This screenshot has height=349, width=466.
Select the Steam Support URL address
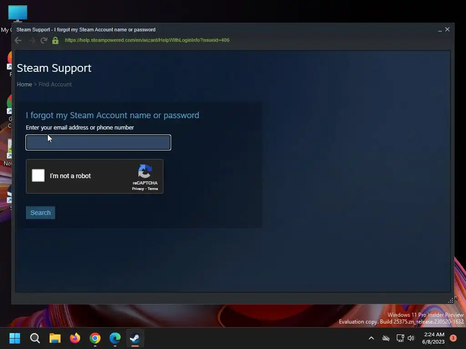(147, 40)
